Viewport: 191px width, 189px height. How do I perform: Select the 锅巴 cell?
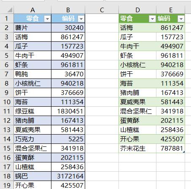[32, 176]
